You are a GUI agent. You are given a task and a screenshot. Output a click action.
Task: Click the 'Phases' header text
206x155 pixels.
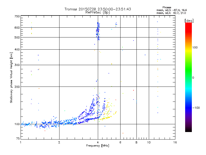coord(167,7)
